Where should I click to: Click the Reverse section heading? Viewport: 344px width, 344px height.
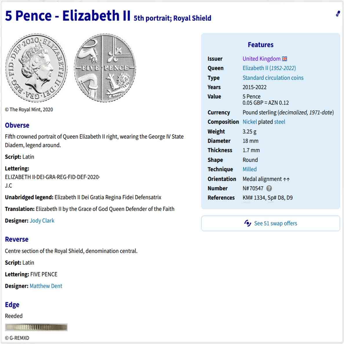(17, 239)
